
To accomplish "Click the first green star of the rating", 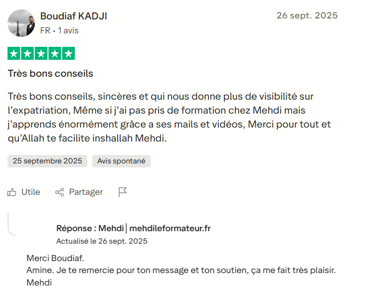I will pyautogui.click(x=14, y=54).
